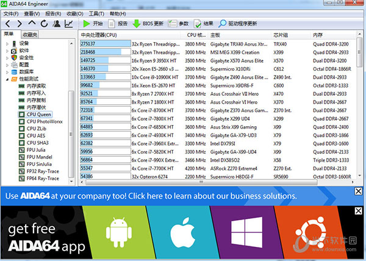Image resolution: width=366 pixels, height=261 pixels.
Task: Click the Android robot icon in banner
Action: click(x=119, y=232)
